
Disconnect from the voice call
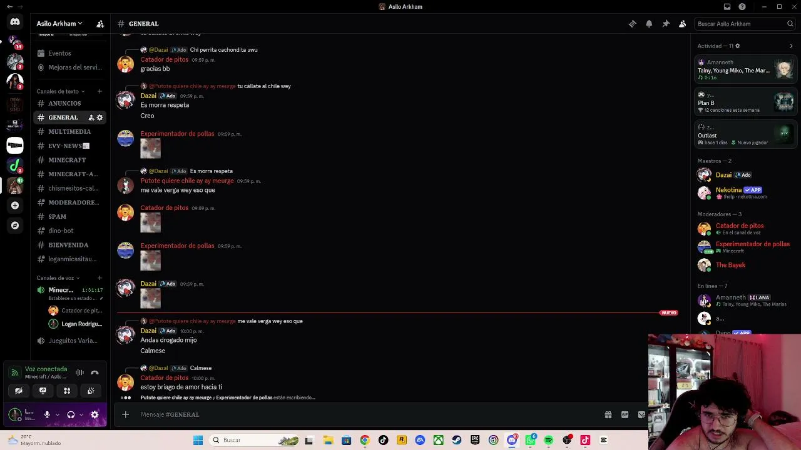click(94, 372)
